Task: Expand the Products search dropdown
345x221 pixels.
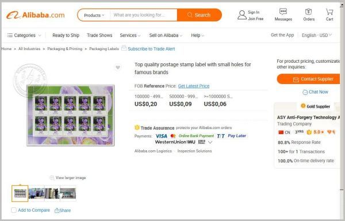Action: [x=94, y=15]
